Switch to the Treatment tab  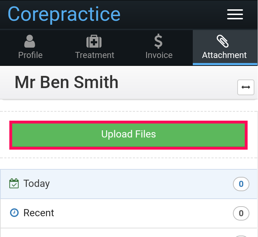click(x=95, y=48)
